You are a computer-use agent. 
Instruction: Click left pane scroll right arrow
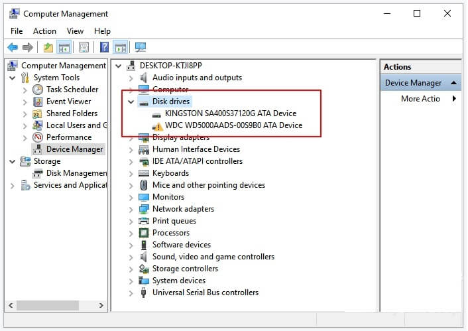(101, 305)
